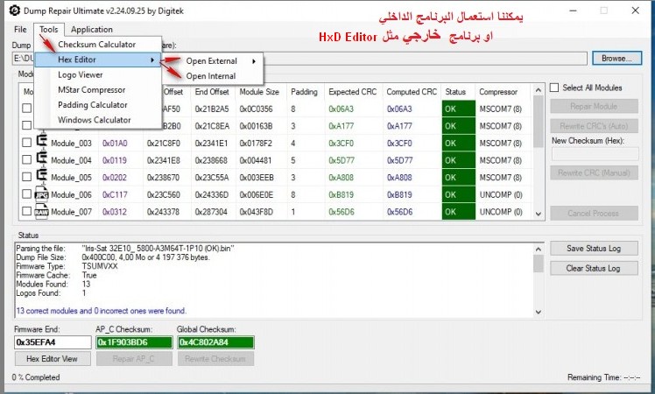Click the Browse button
The width and height of the screenshot is (655, 394).
(616, 59)
